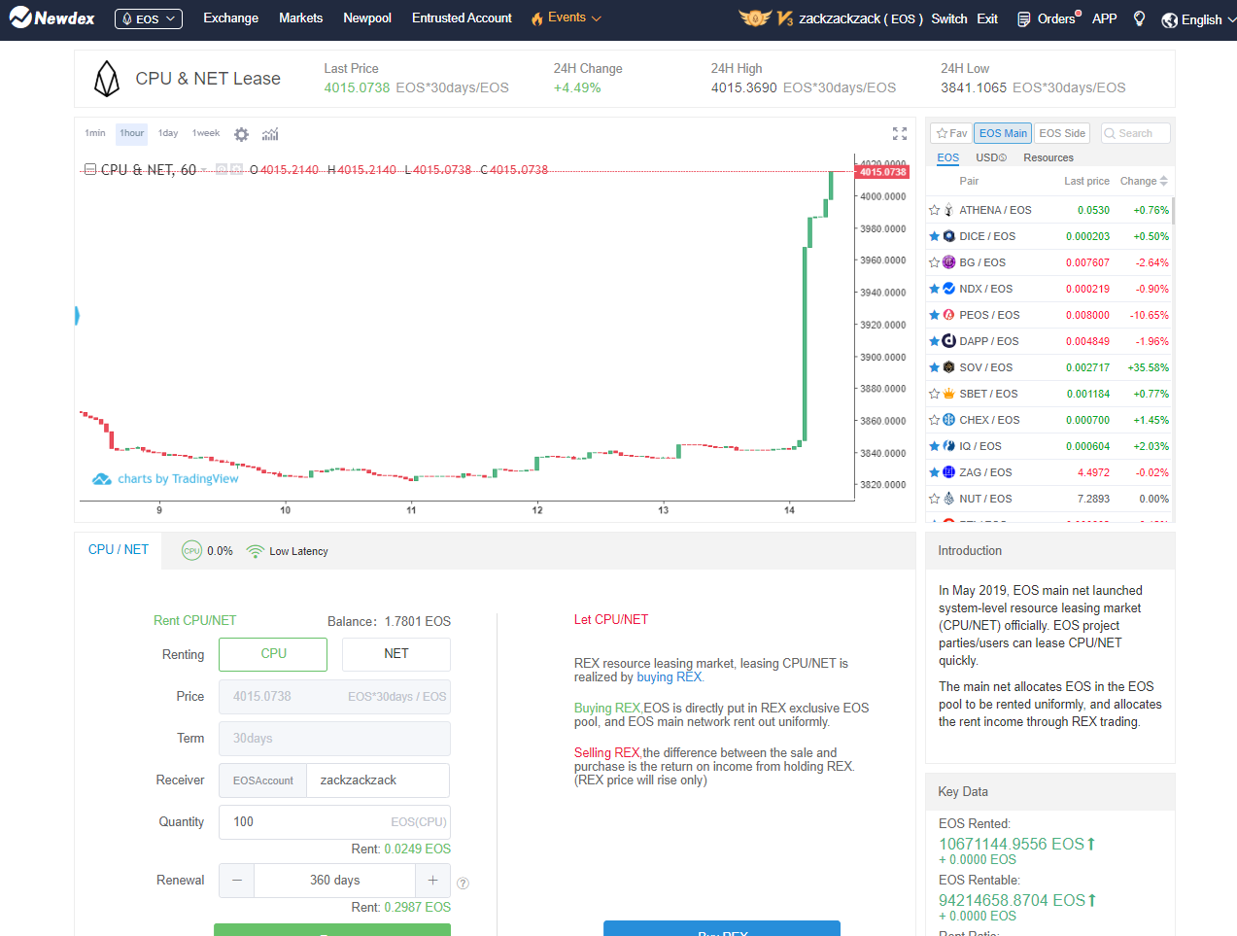Image resolution: width=1237 pixels, height=936 pixels.
Task: Click the lightbulb icon in header
Action: [x=1139, y=18]
